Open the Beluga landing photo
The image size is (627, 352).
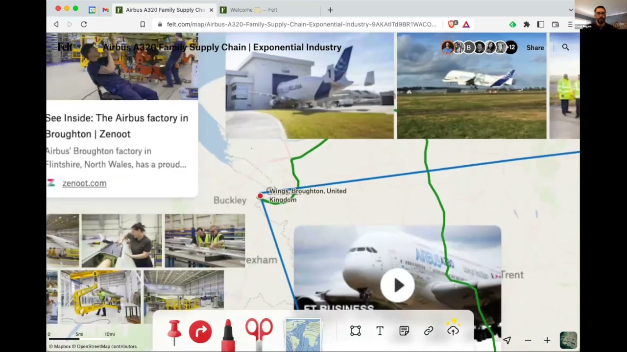click(x=471, y=86)
